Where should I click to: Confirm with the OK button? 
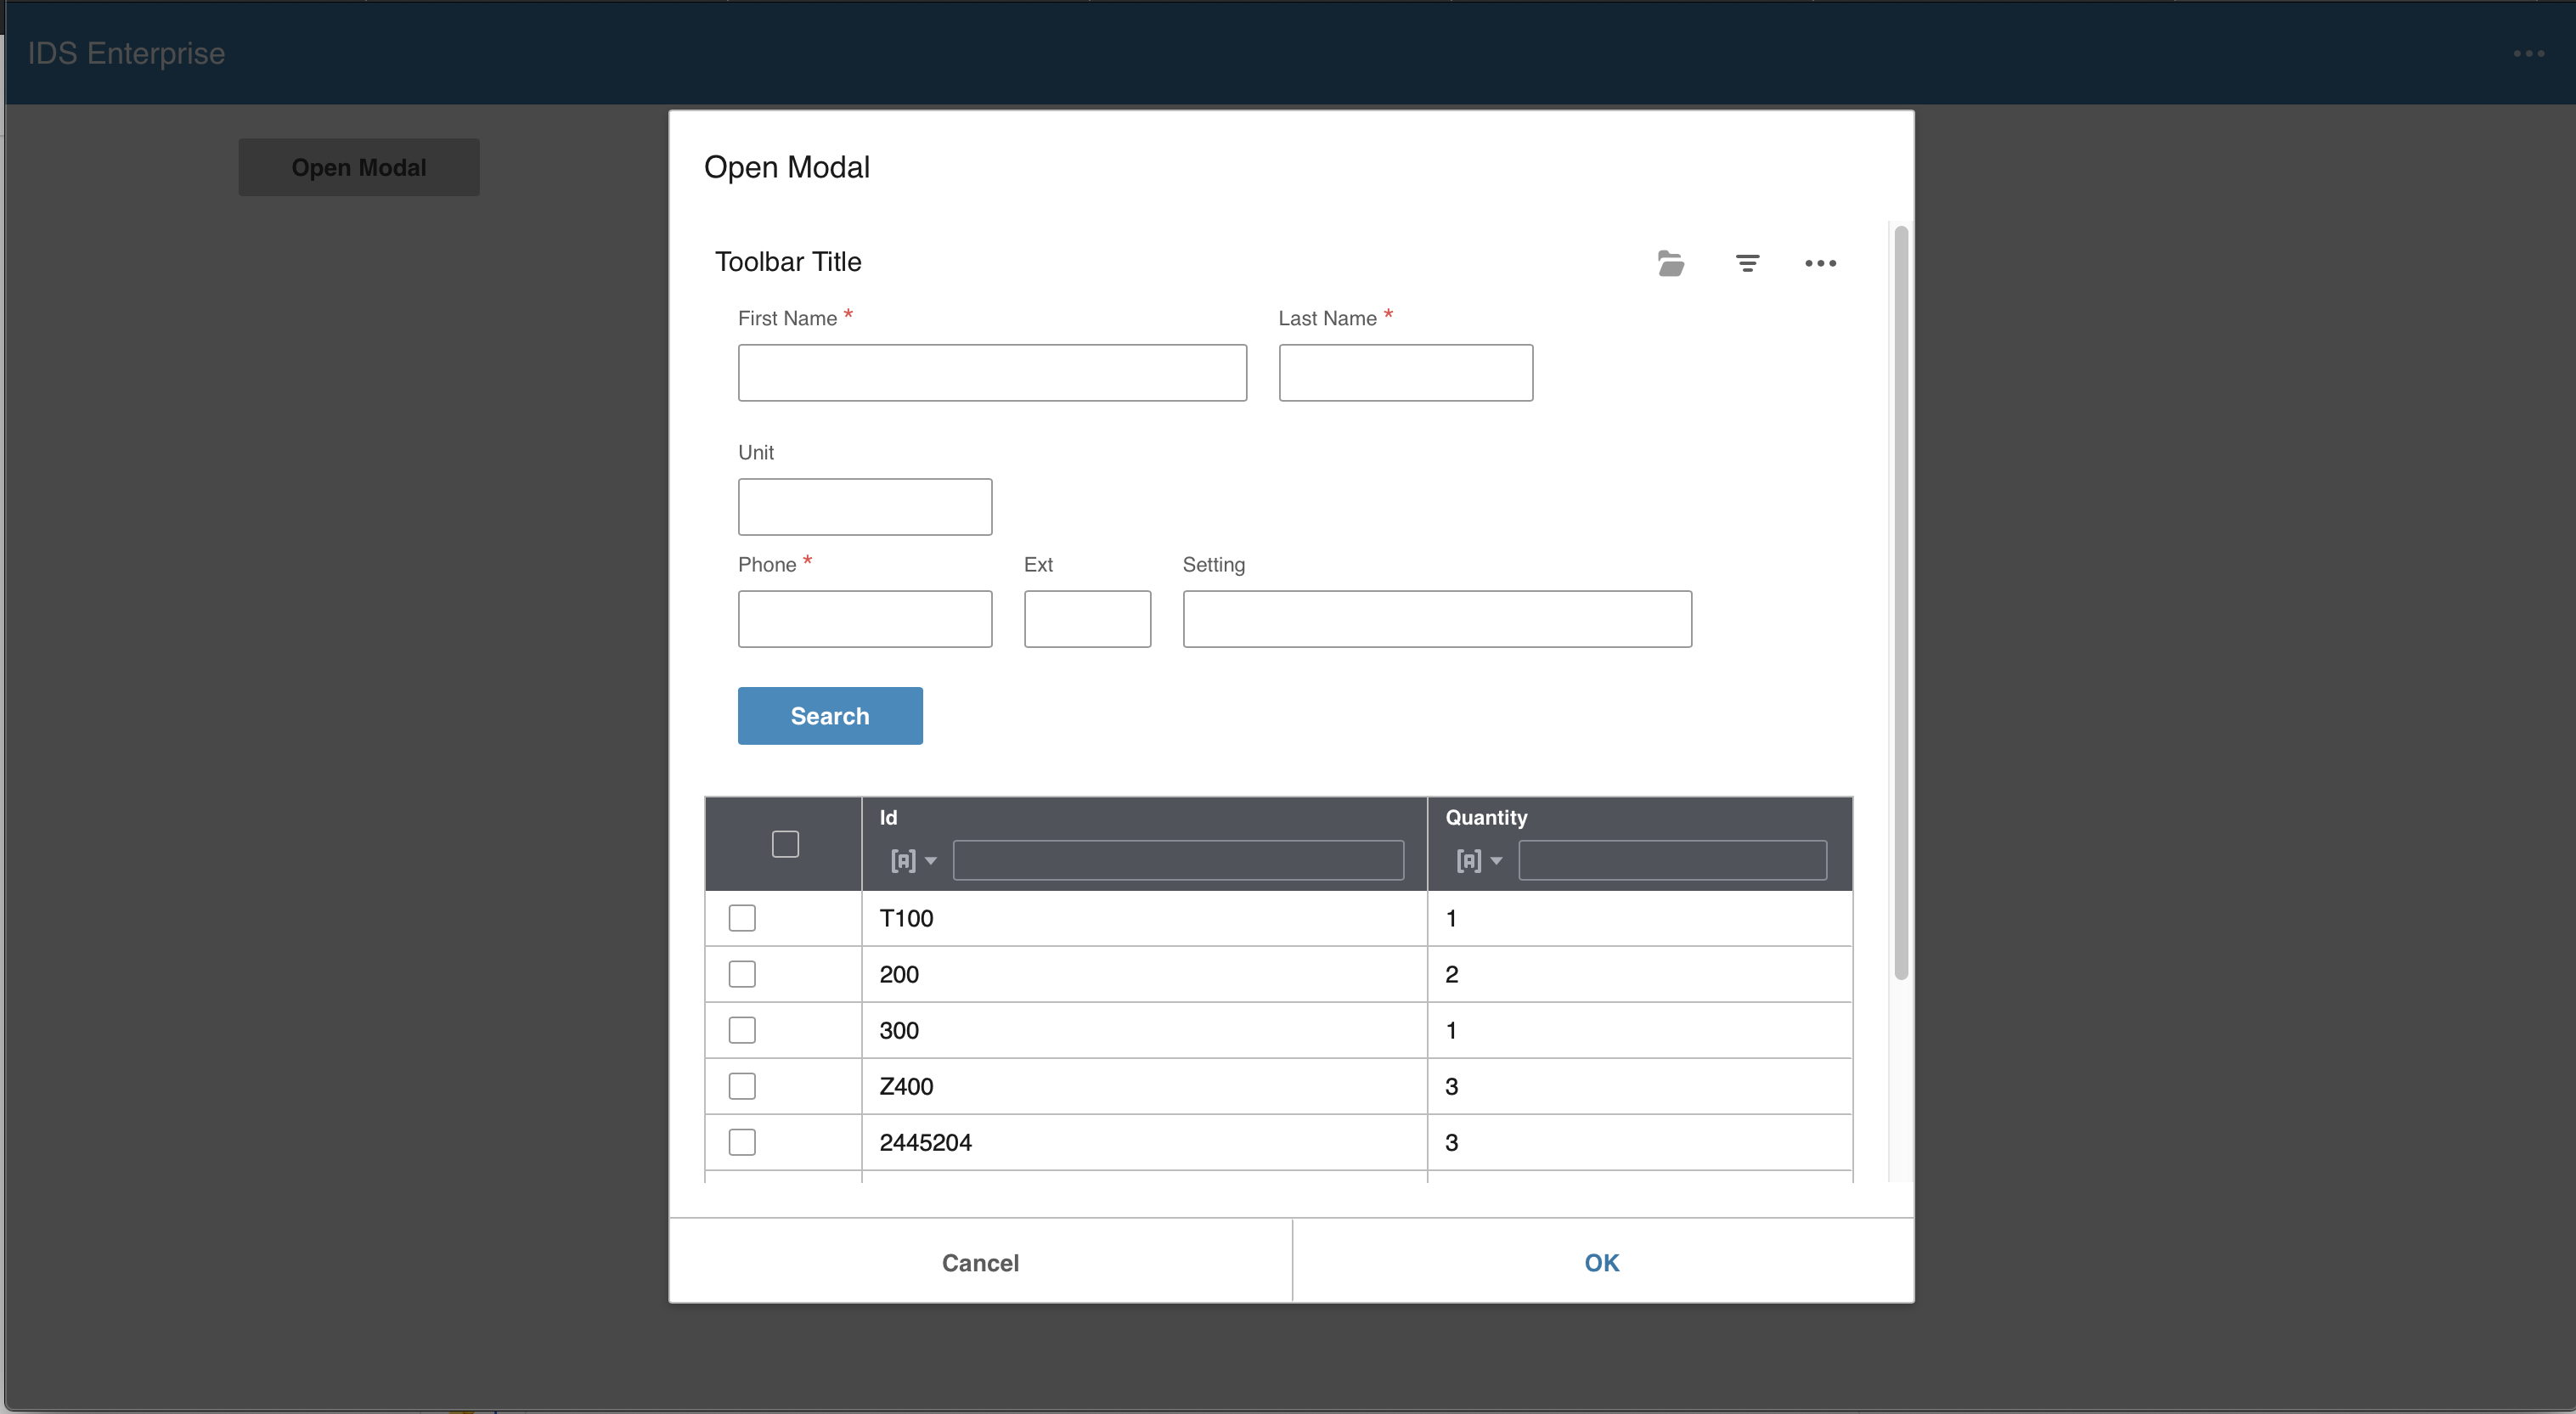1601,1262
